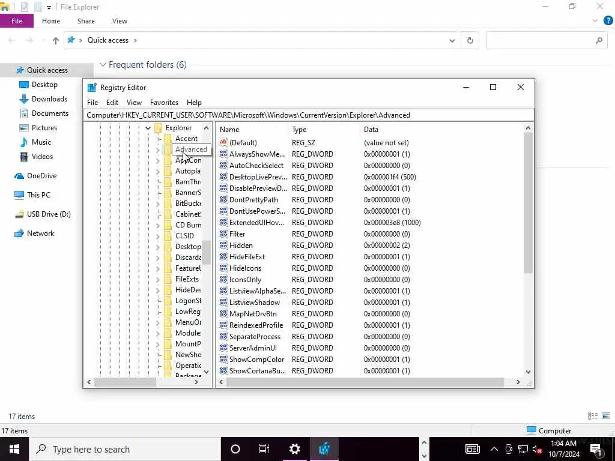Open Settings gear in taskbar
This screenshot has height=461, width=615.
tap(294, 449)
